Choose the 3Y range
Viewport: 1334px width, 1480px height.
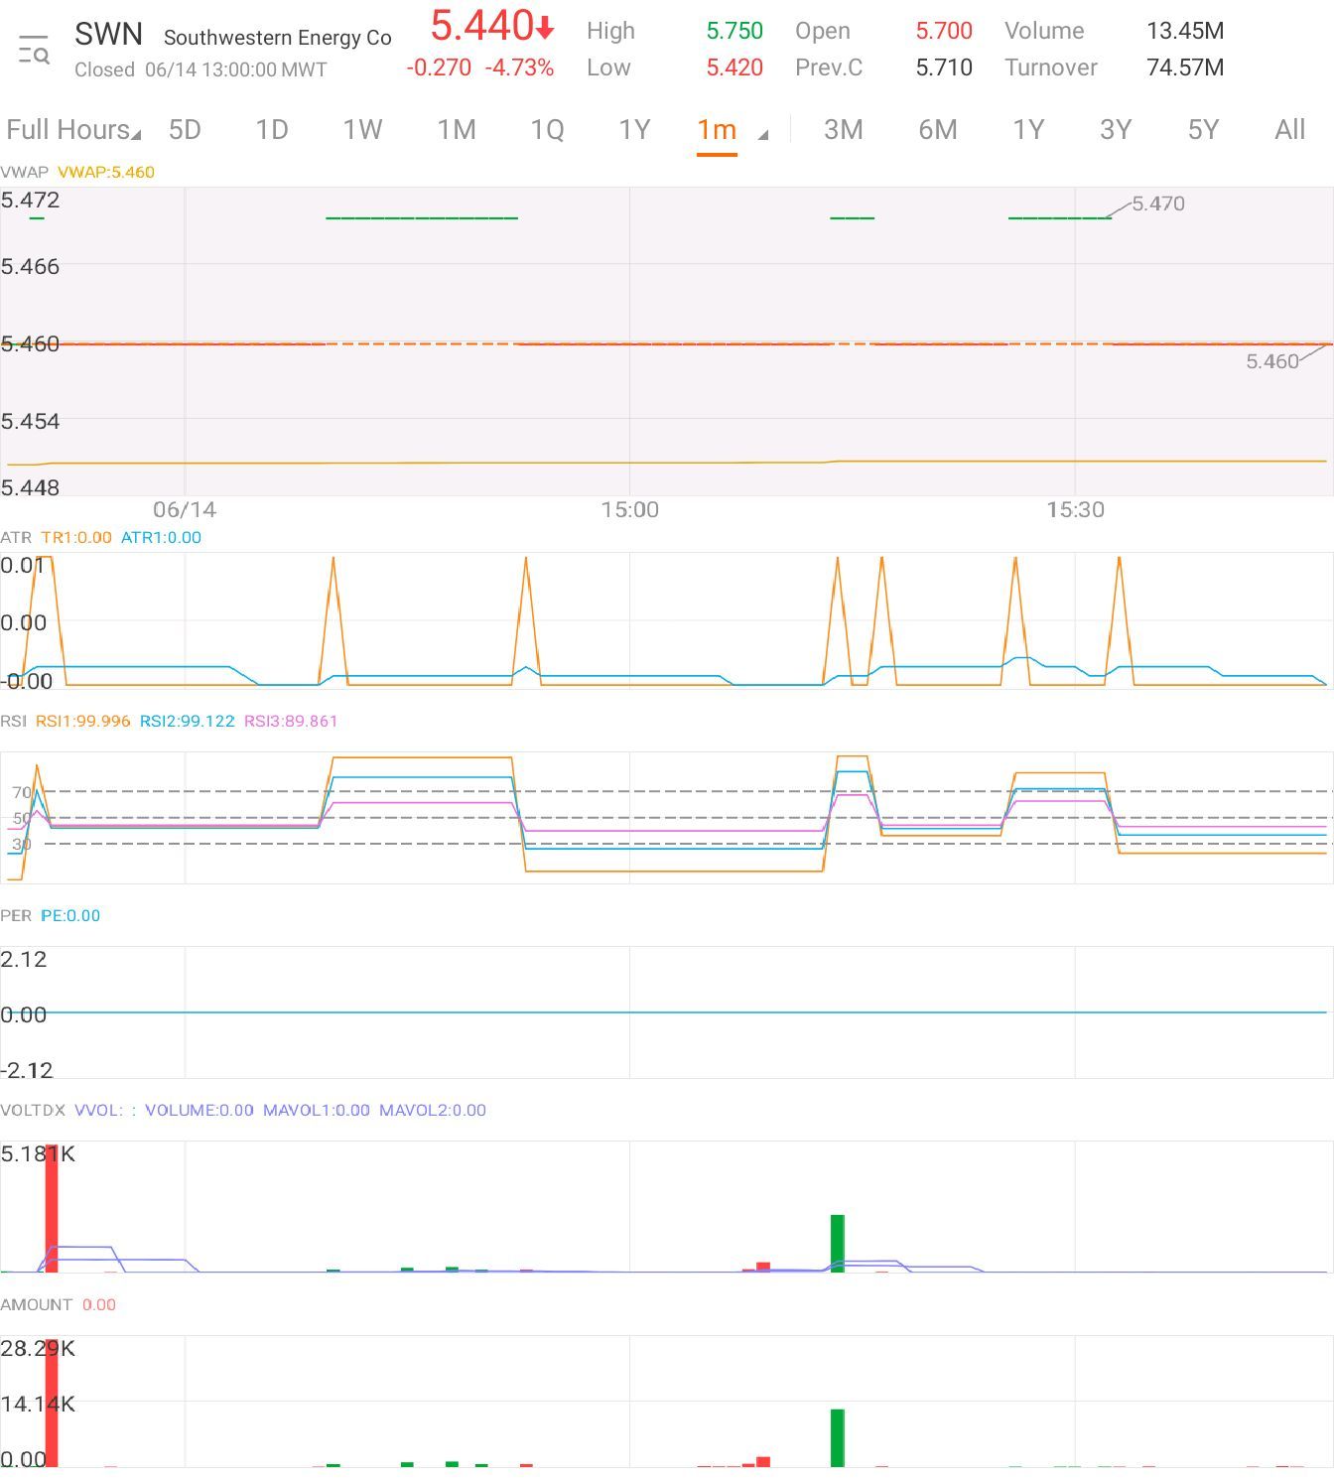click(x=1116, y=130)
